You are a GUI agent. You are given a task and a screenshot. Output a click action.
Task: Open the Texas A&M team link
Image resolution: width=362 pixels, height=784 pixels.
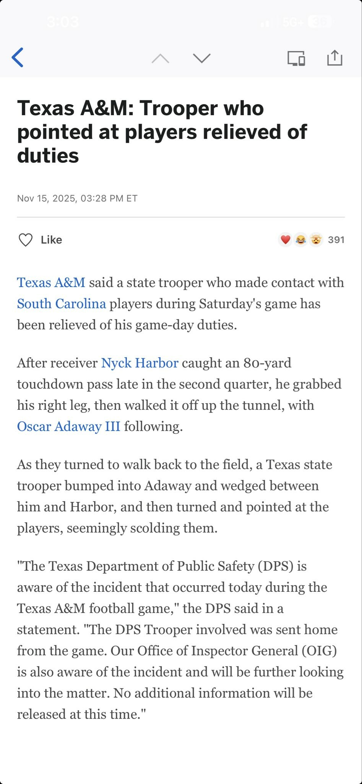[51, 283]
